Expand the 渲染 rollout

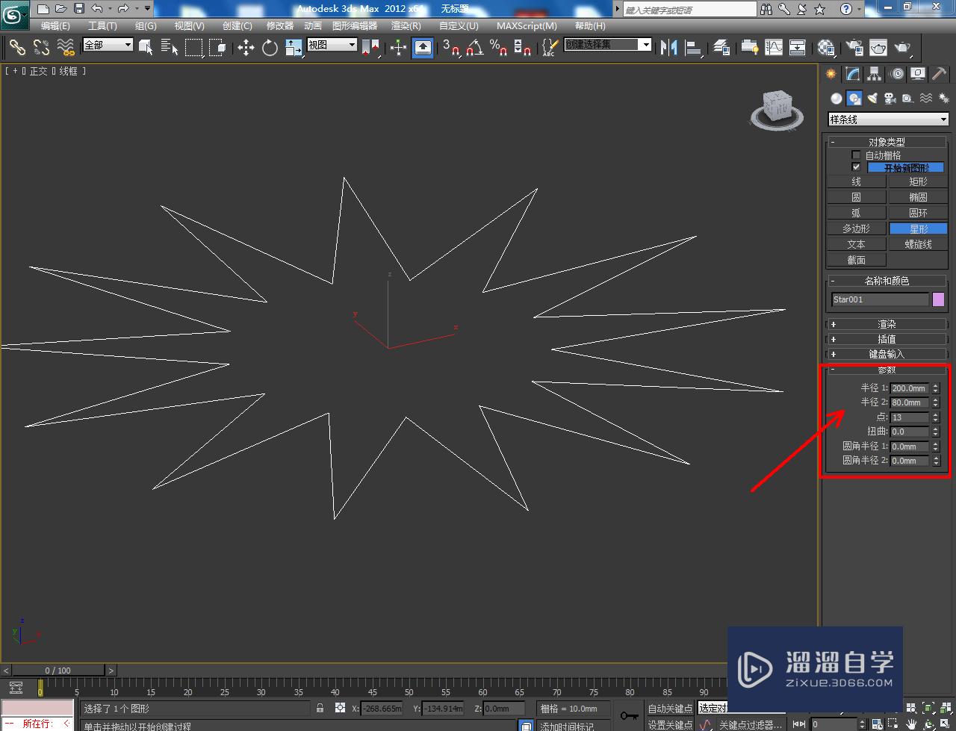pos(887,324)
